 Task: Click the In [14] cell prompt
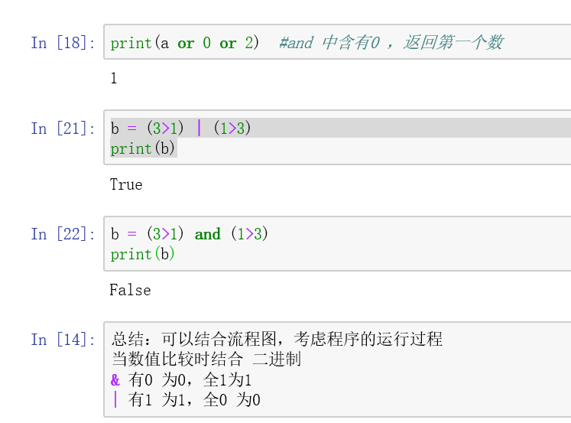pos(63,340)
